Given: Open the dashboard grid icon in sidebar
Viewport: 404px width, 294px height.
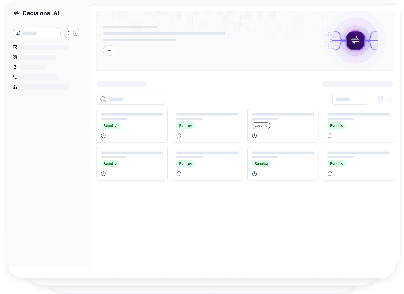Looking at the screenshot, I should pyautogui.click(x=15, y=57).
